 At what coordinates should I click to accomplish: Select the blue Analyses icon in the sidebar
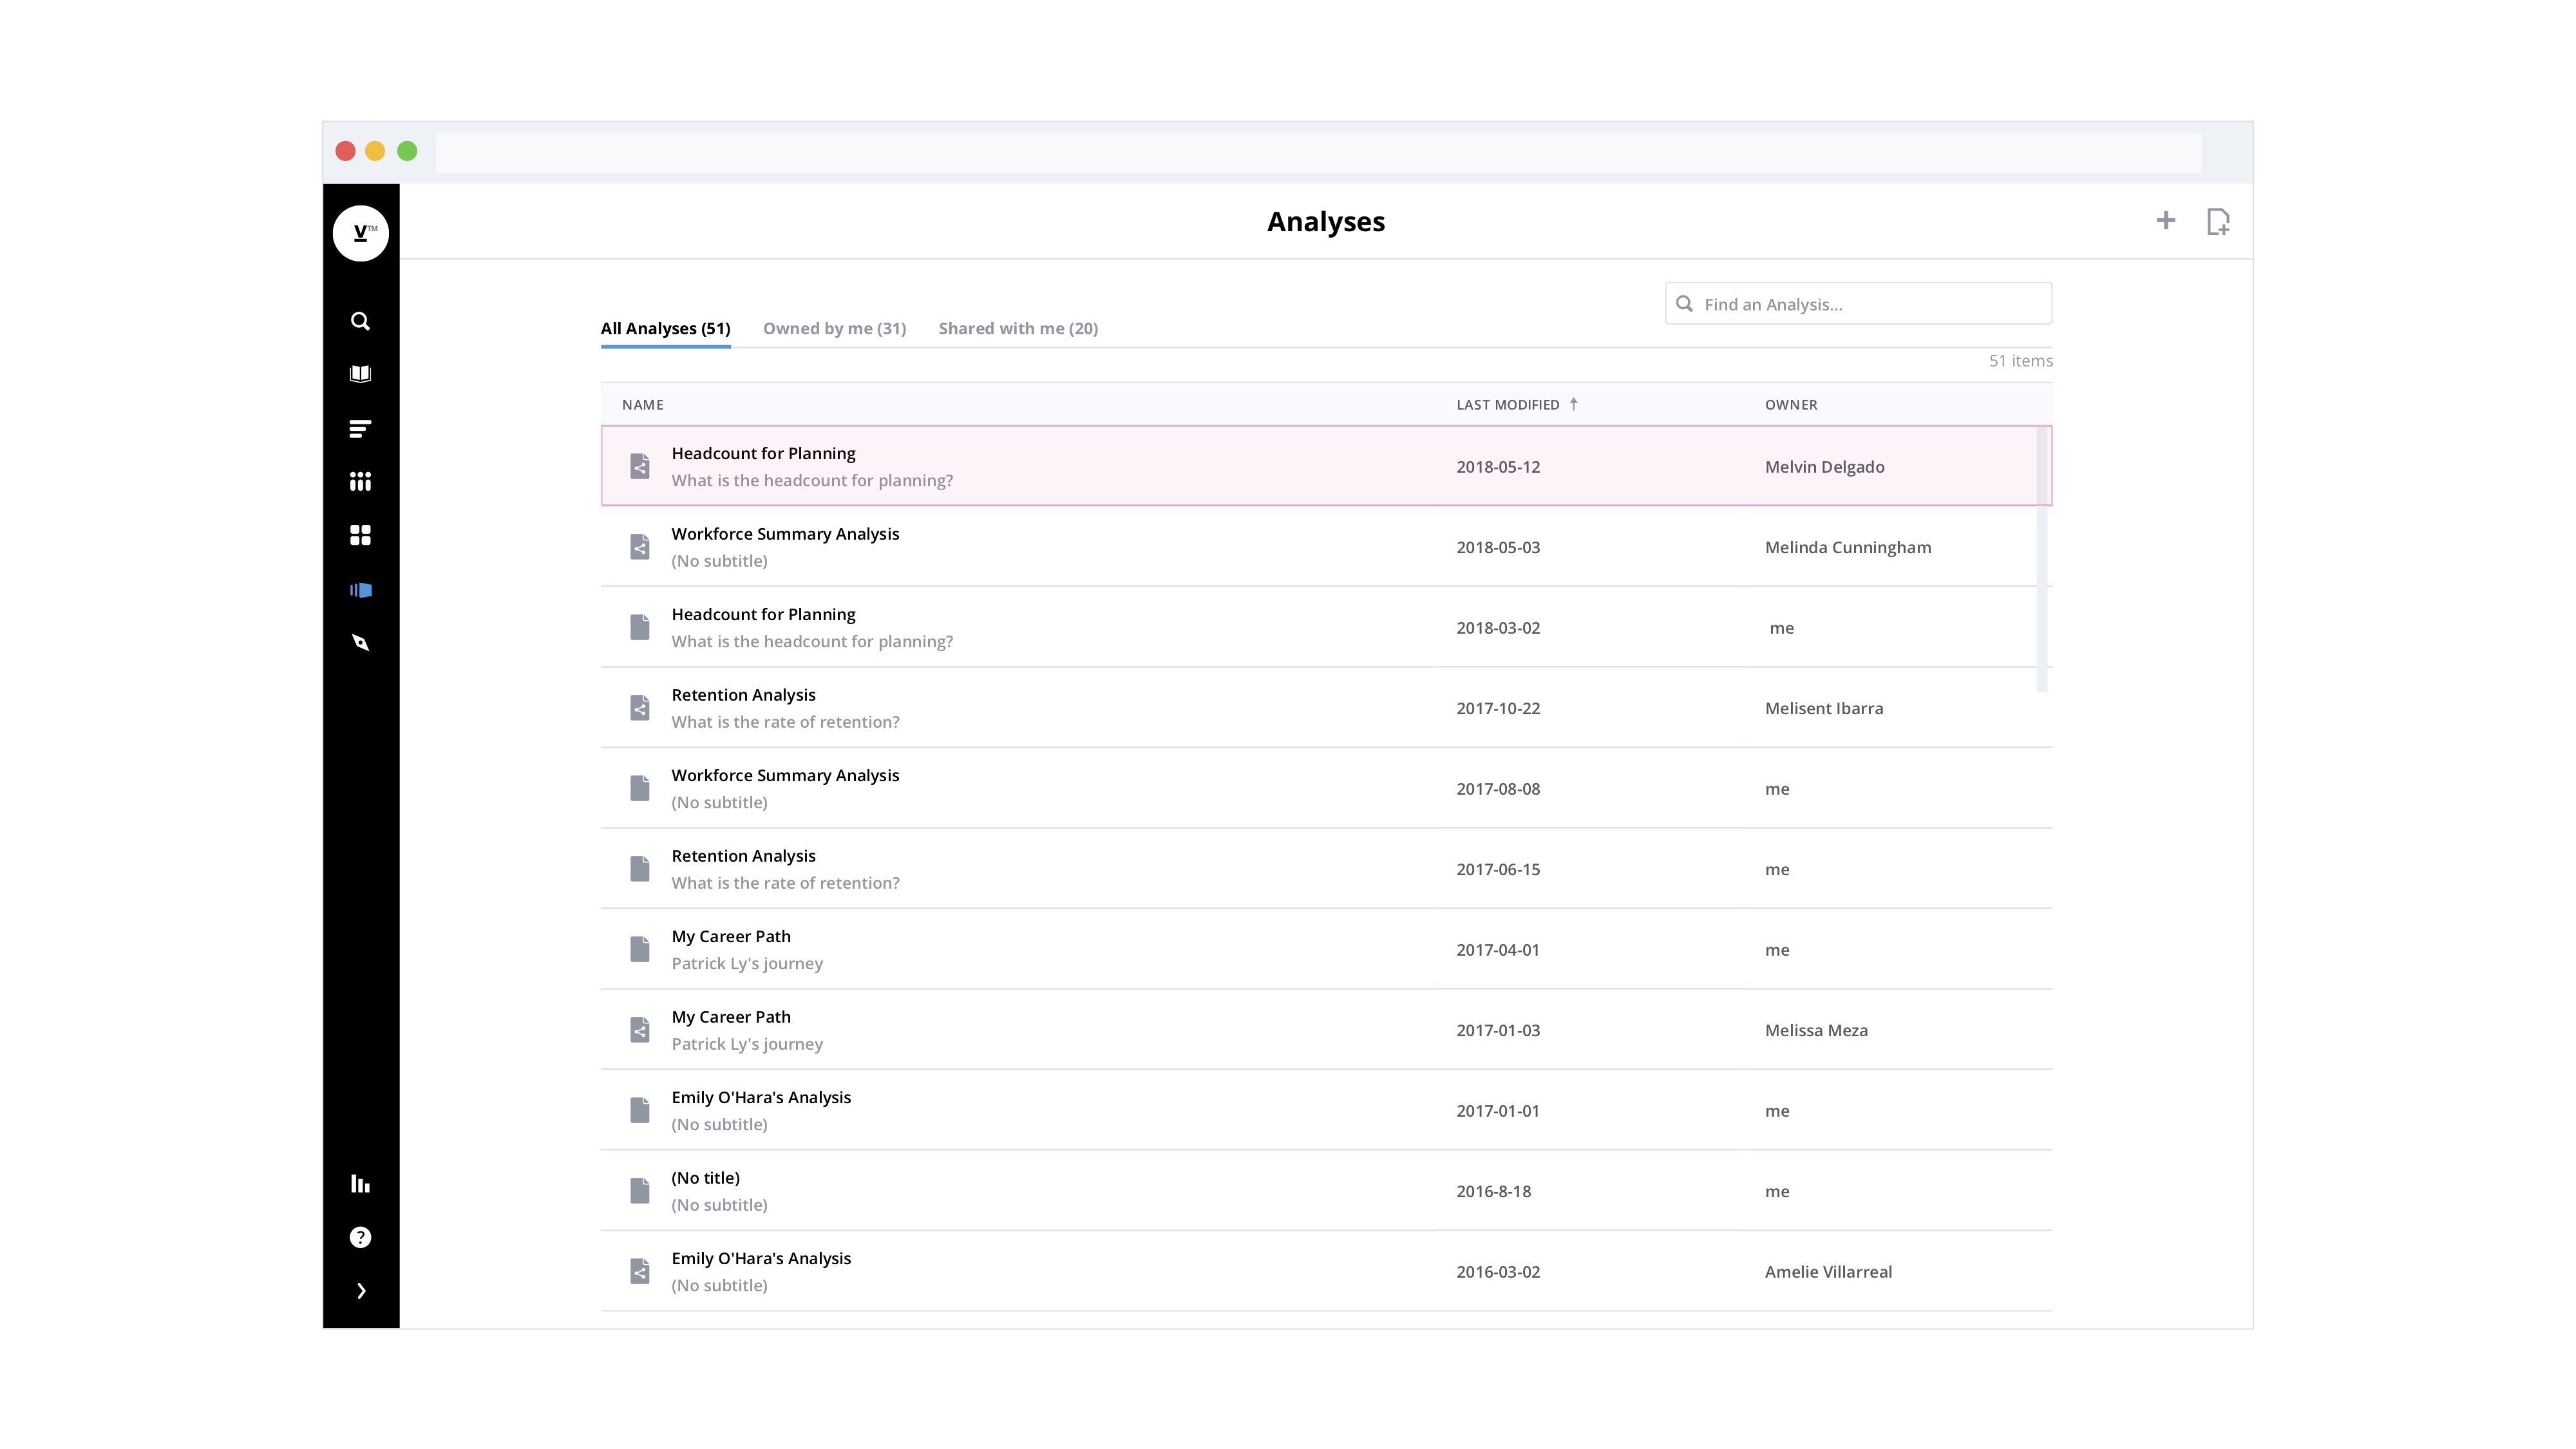(x=360, y=590)
